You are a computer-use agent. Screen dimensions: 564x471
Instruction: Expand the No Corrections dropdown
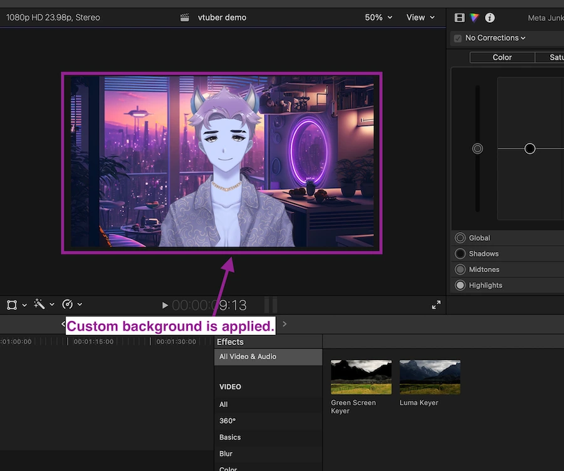click(x=495, y=38)
